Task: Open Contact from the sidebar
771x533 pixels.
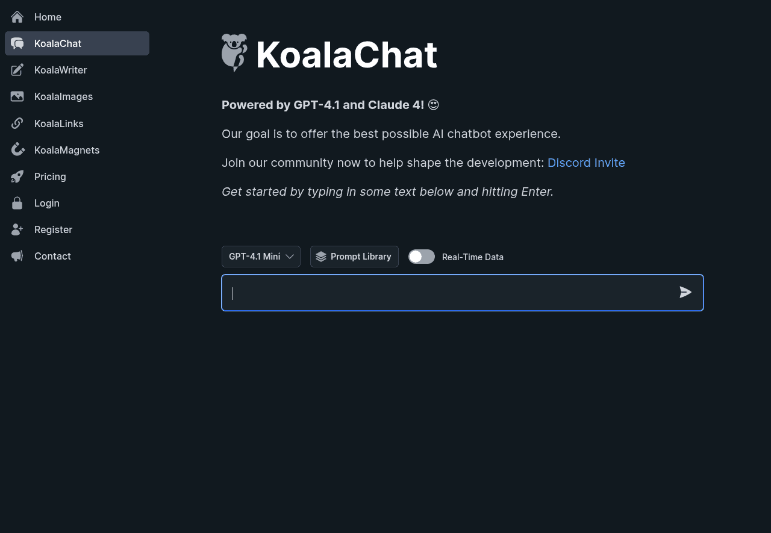Action: click(52, 255)
